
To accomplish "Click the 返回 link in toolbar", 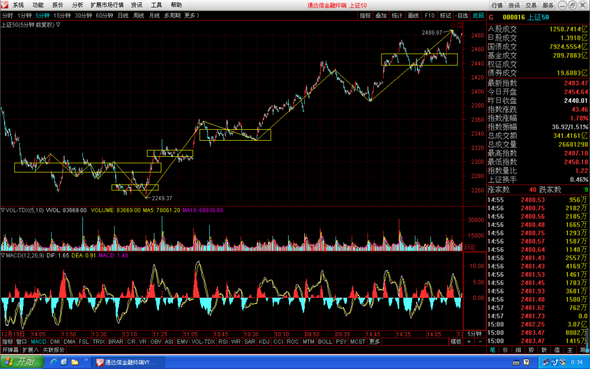I will [478, 16].
